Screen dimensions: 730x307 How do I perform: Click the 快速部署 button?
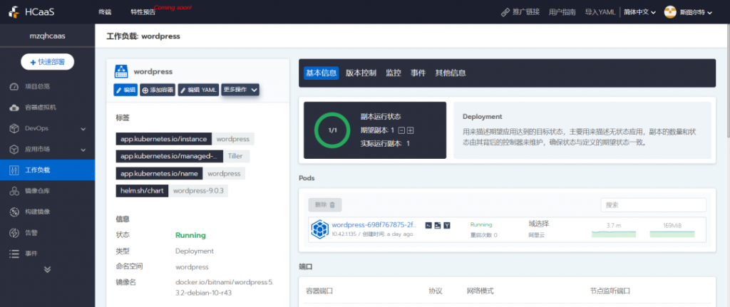48,62
